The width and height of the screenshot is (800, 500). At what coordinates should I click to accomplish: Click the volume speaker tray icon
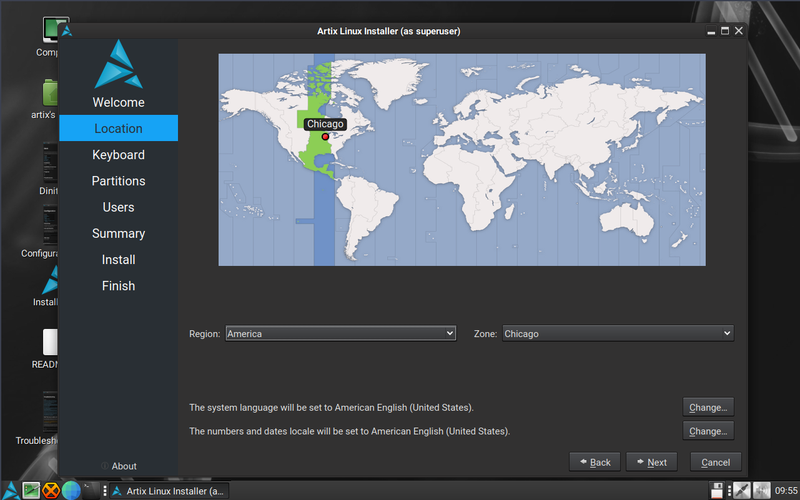point(761,491)
